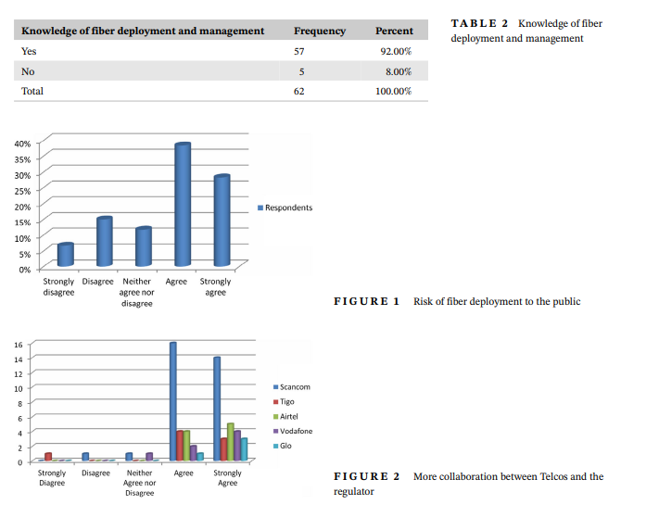Image resolution: width=659 pixels, height=517 pixels.
Task: Click the frequency value 62
Action: click(298, 91)
